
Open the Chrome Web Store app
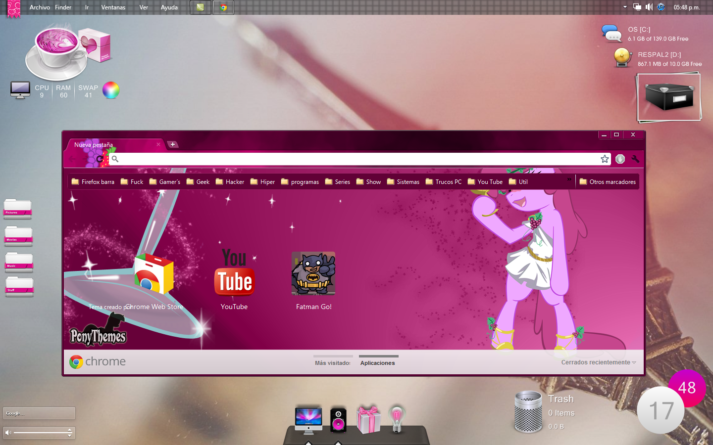pyautogui.click(x=154, y=274)
